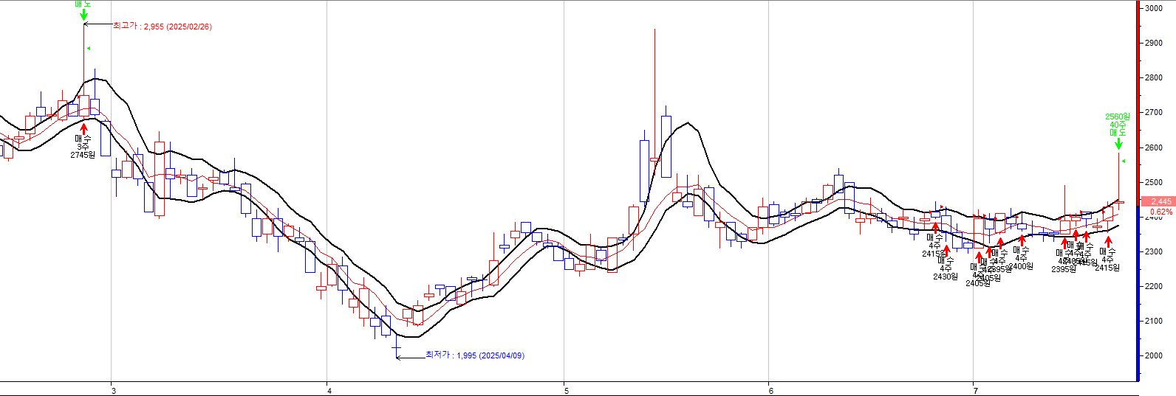Screen dimensions: 1176x396
Task: Click the current price tag 2,445
Action: 1158,201
